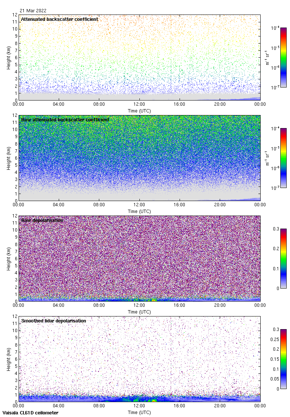Click the Smoothed lidar depolarisation colorbar
290x417 pixels.
[283, 359]
